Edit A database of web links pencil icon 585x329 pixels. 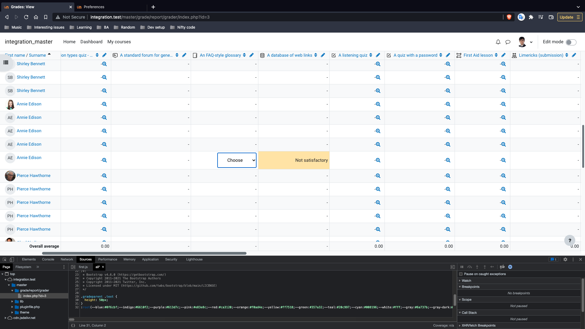[323, 55]
